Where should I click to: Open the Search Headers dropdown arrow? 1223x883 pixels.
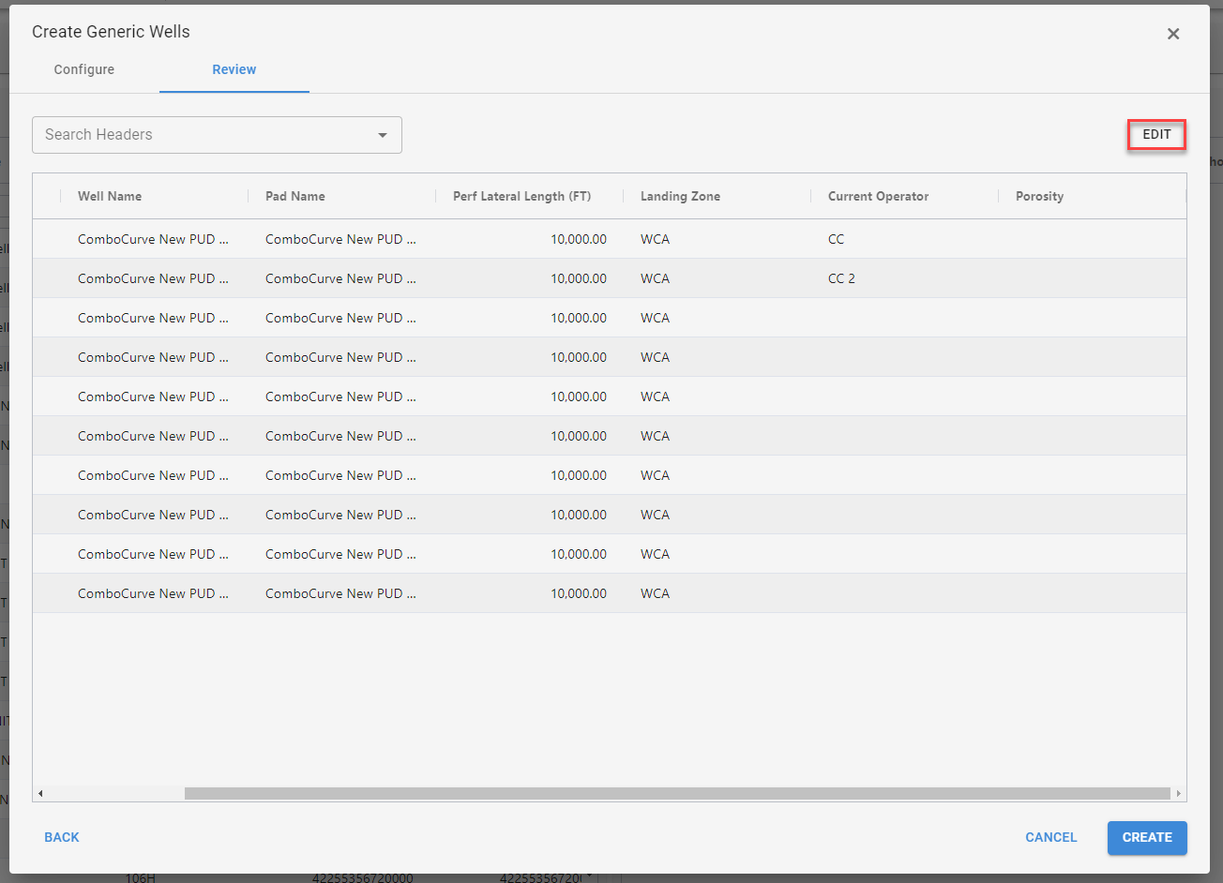coord(383,135)
